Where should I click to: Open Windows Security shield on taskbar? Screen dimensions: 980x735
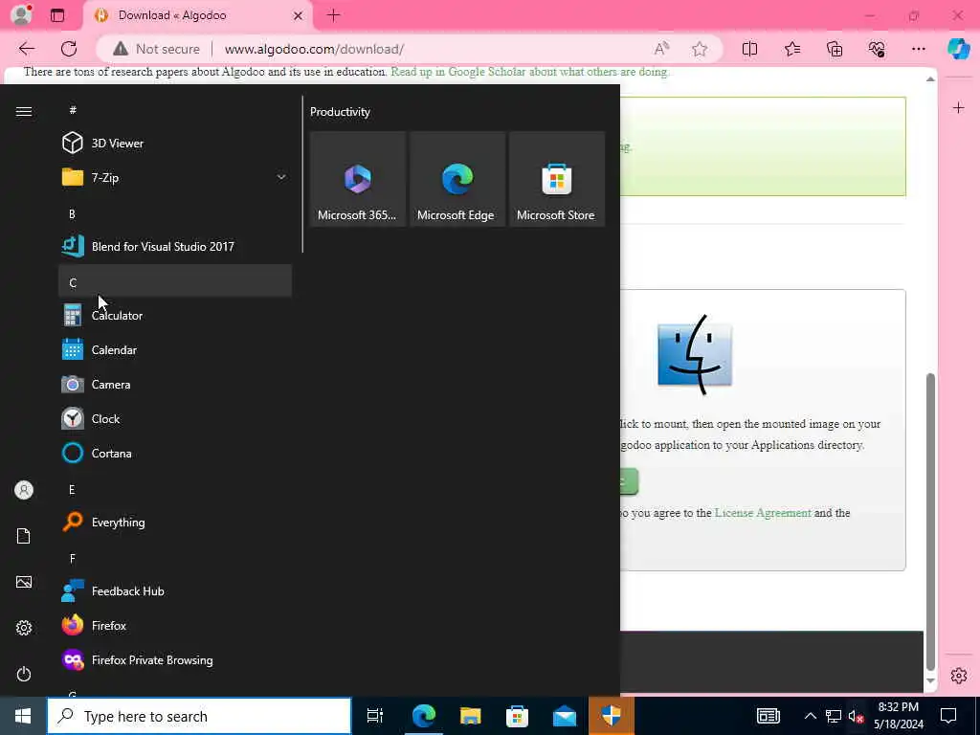point(612,716)
